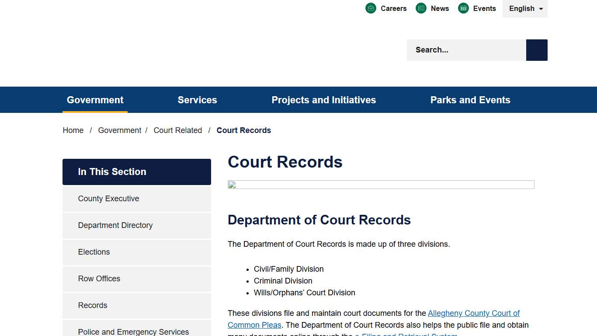Screen dimensions: 597x336
Task: Select Elections in the sidebar
Action: 94,252
